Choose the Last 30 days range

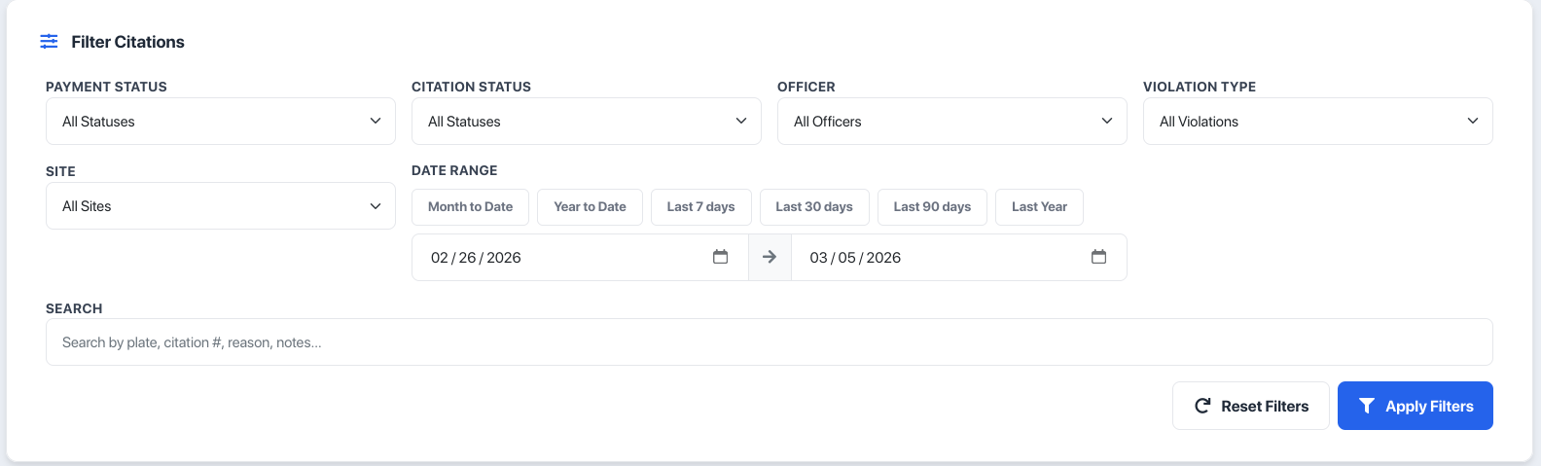point(814,207)
